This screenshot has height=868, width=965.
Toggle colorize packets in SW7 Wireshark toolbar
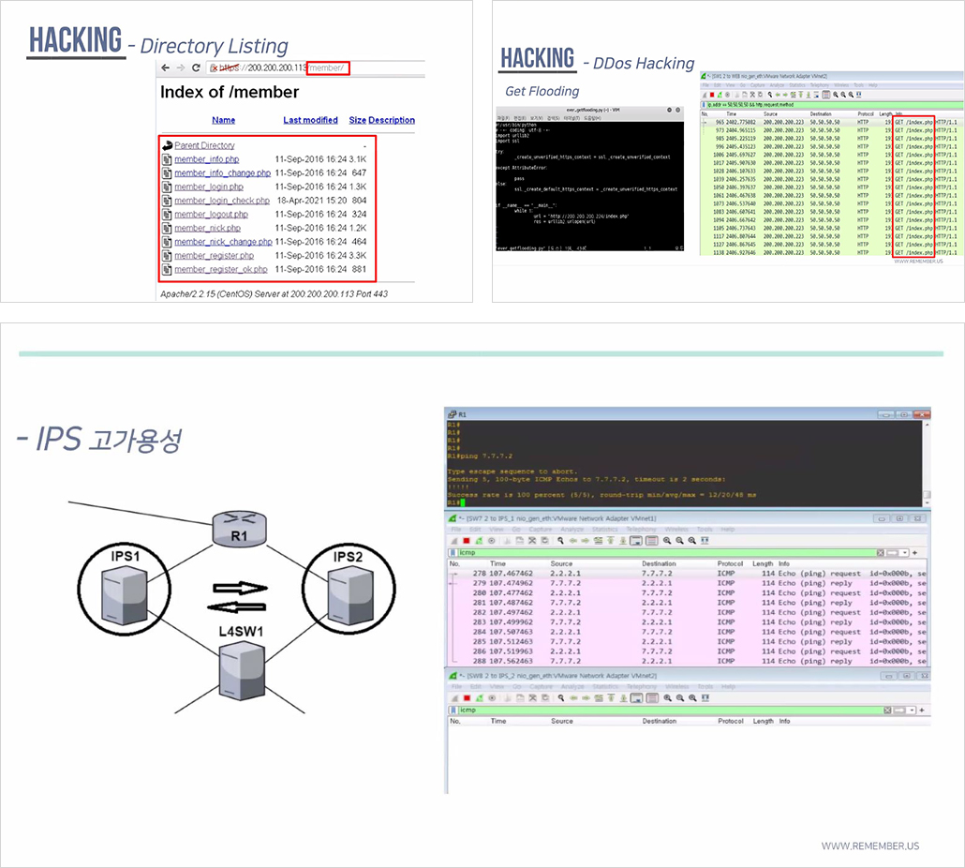[650, 541]
